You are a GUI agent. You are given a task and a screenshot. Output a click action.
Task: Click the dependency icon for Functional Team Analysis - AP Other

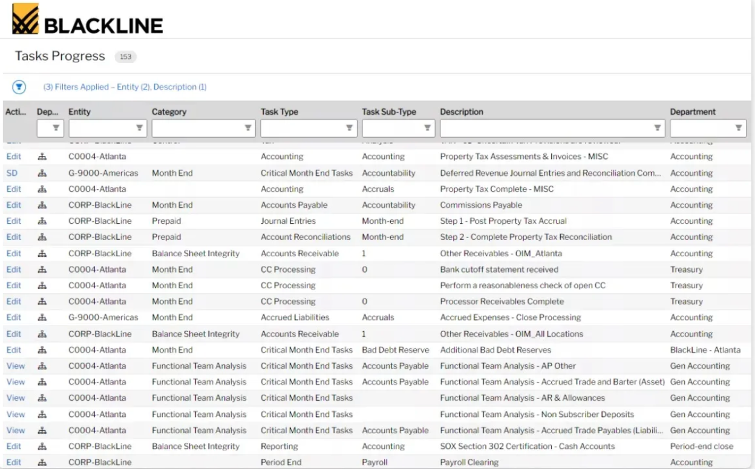pyautogui.click(x=42, y=366)
